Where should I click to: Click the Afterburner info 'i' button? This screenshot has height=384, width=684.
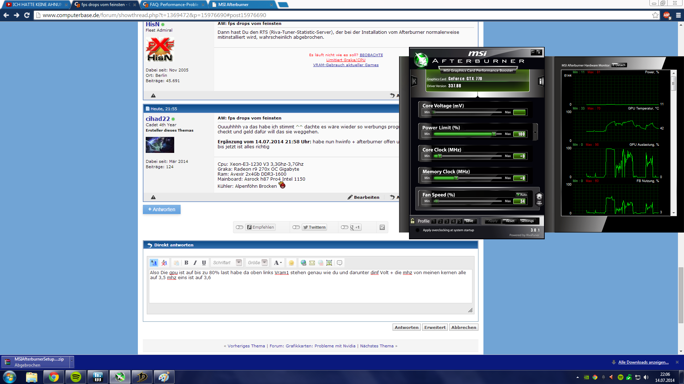point(540,81)
